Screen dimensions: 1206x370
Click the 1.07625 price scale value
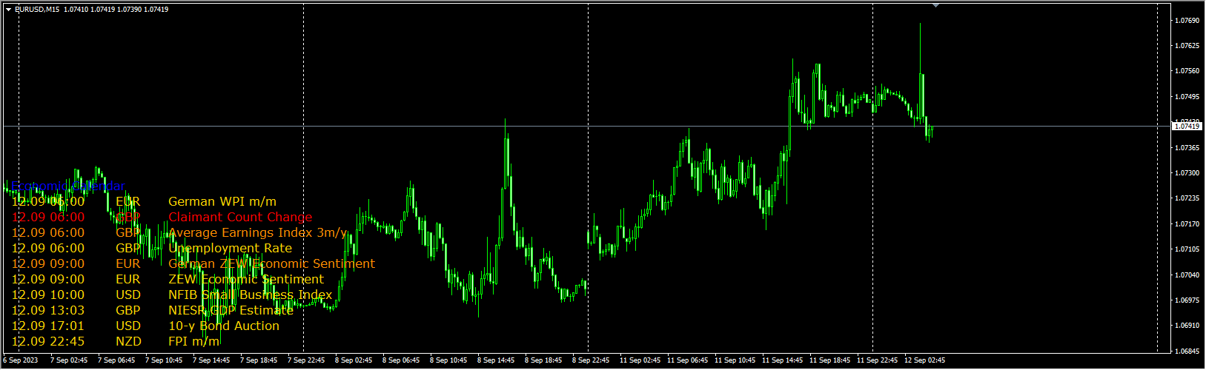click(1187, 46)
